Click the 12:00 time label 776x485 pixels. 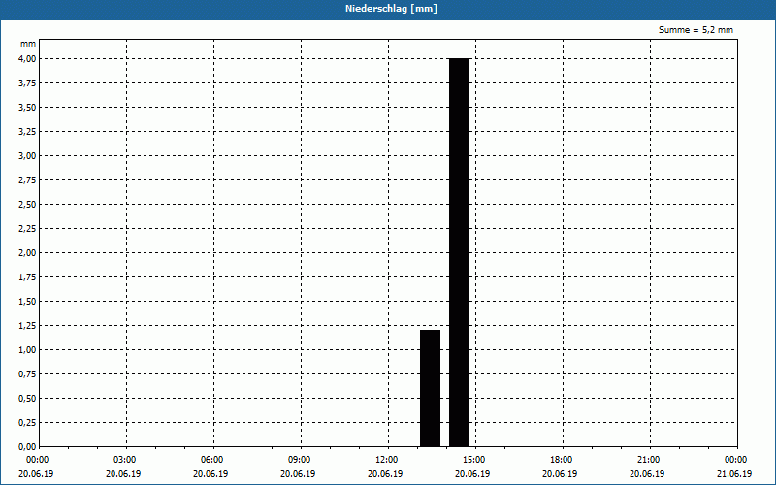(x=386, y=460)
